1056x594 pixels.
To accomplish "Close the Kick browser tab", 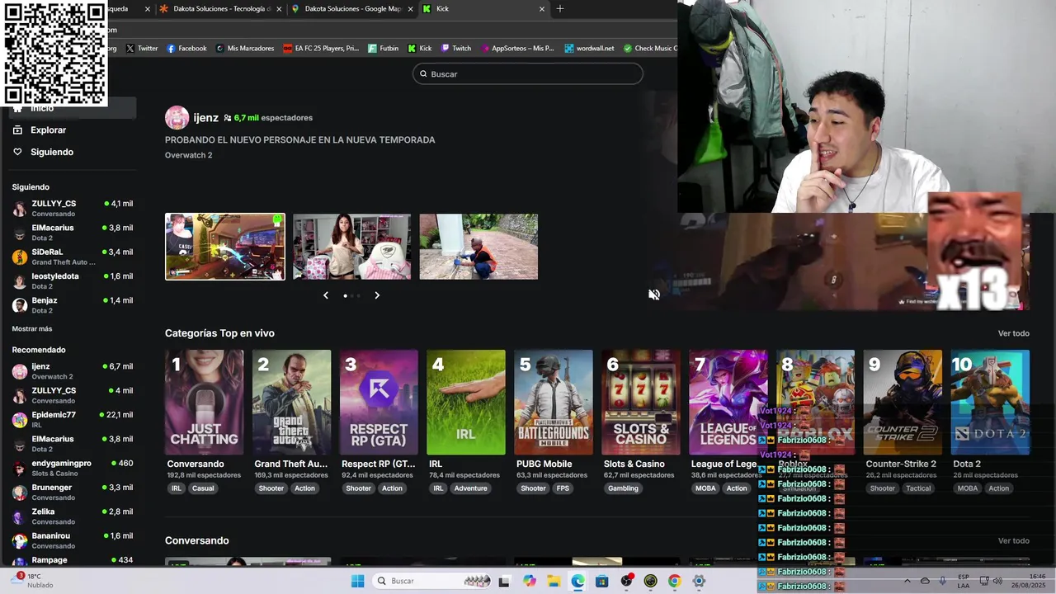I will tap(542, 8).
